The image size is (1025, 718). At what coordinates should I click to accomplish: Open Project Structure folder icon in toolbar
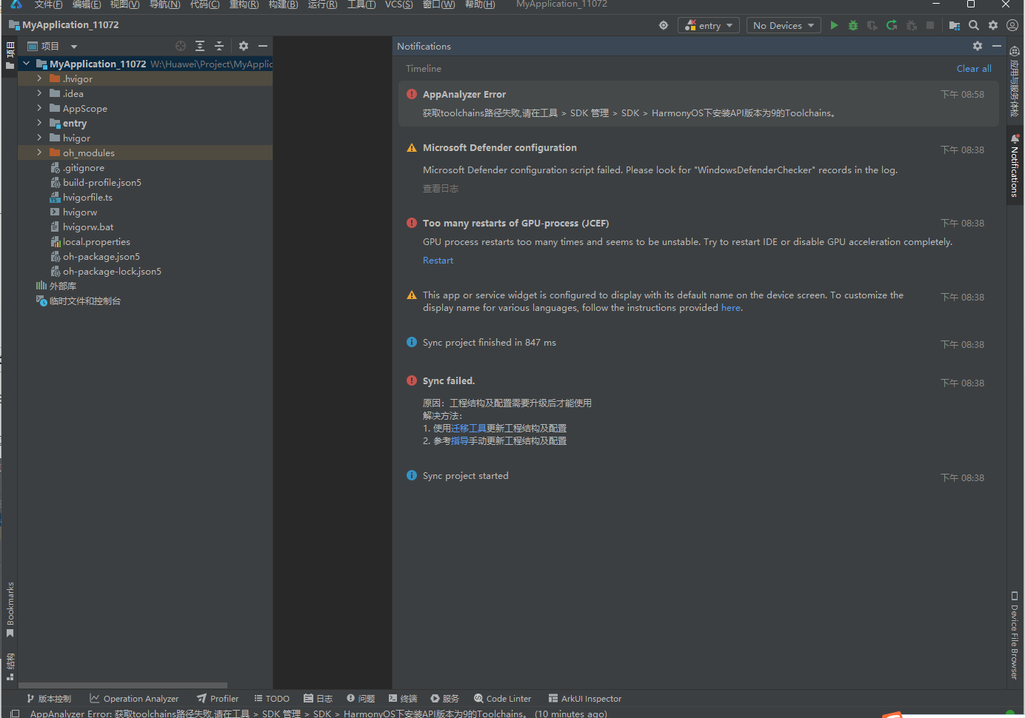click(x=955, y=25)
